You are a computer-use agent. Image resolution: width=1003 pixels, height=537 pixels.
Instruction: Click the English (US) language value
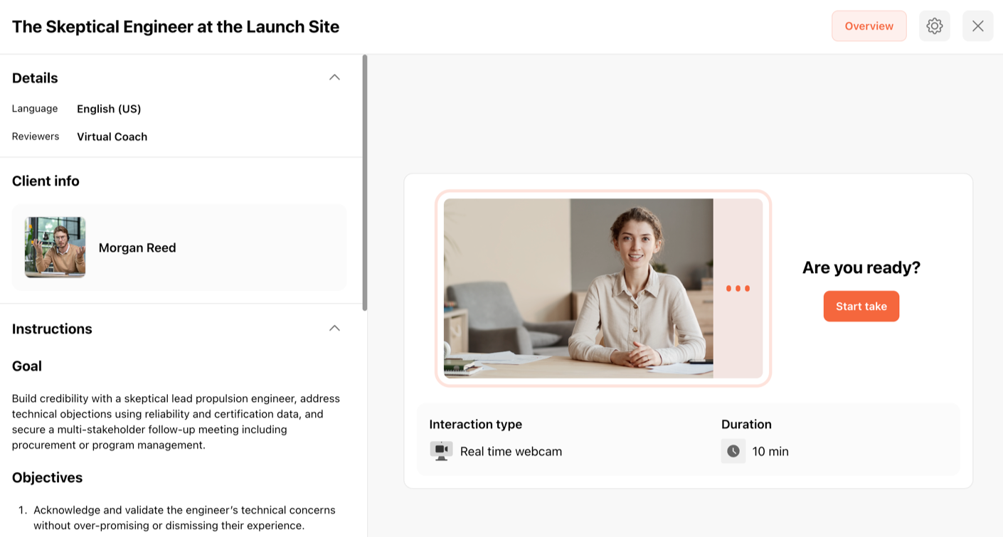click(109, 109)
